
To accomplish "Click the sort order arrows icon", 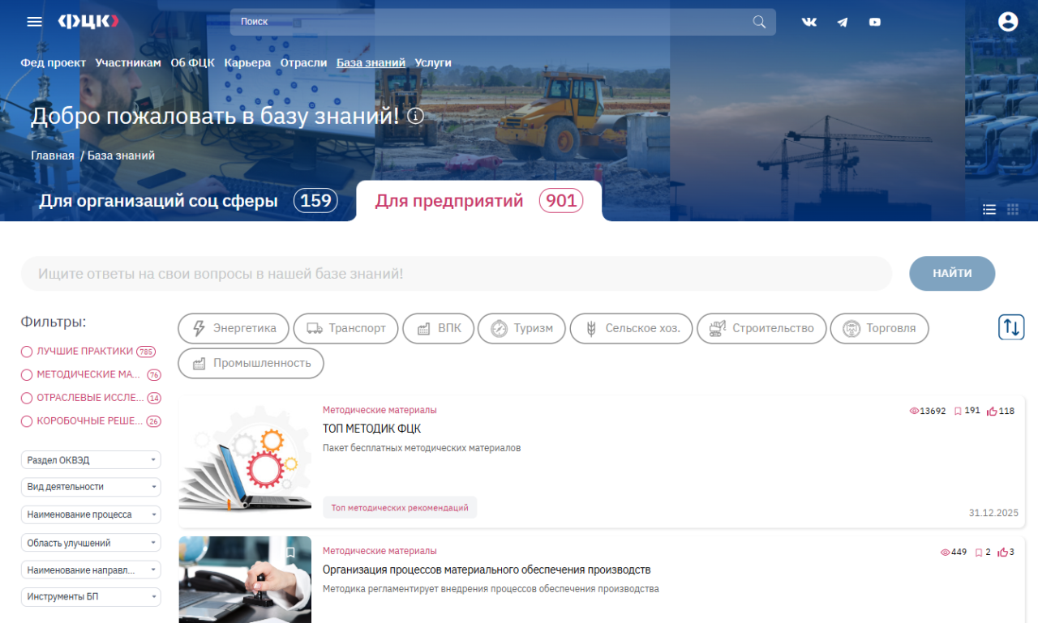I will (x=1011, y=327).
